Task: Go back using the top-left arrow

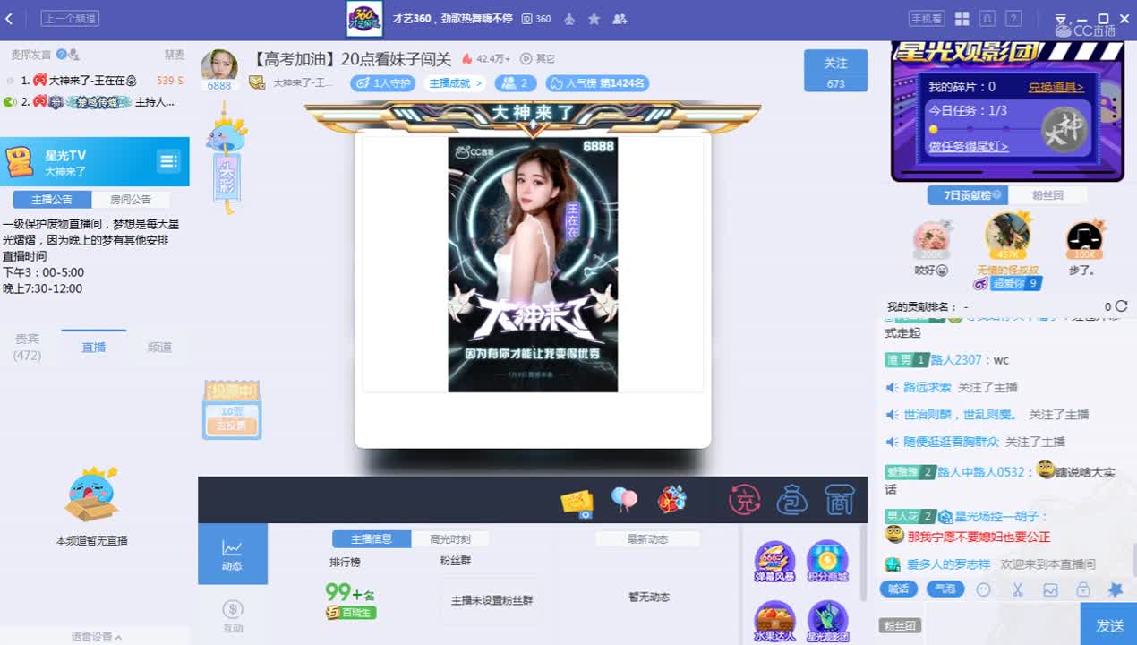Action: pos(9,19)
